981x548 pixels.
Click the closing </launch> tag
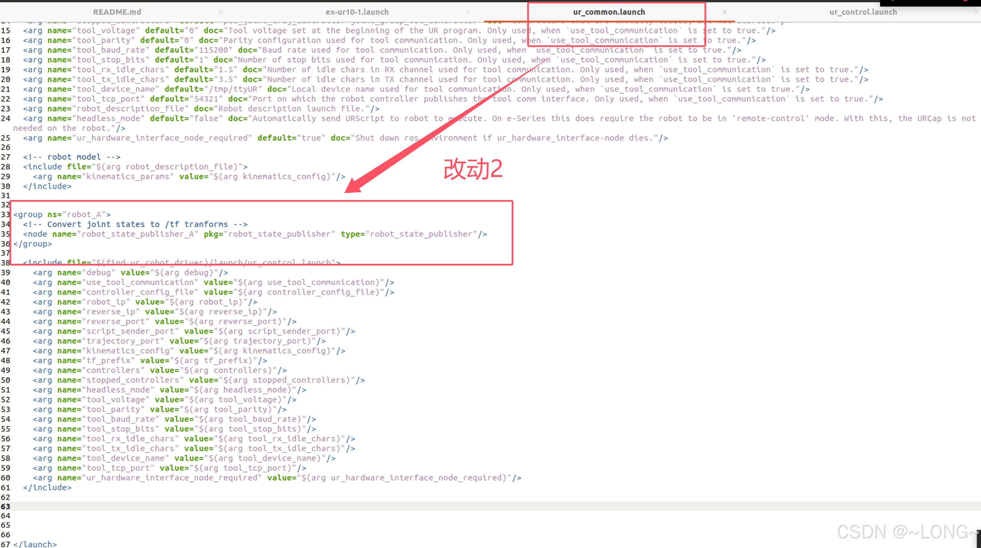tap(35, 544)
